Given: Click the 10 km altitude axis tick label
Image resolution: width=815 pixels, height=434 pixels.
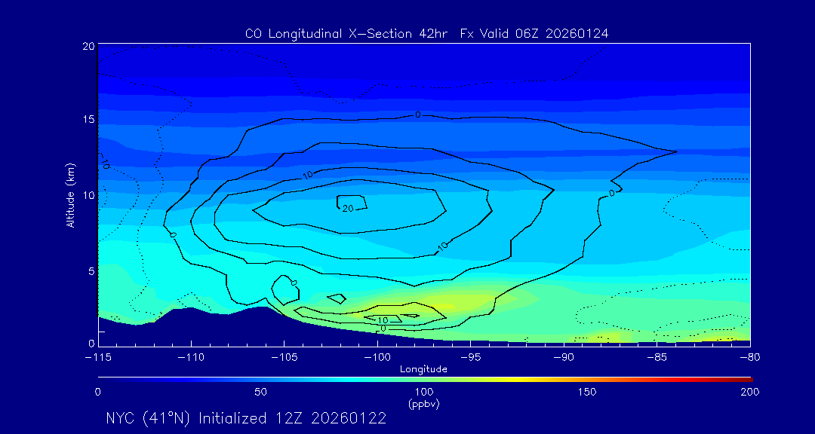Looking at the screenshot, I should pos(88,194).
